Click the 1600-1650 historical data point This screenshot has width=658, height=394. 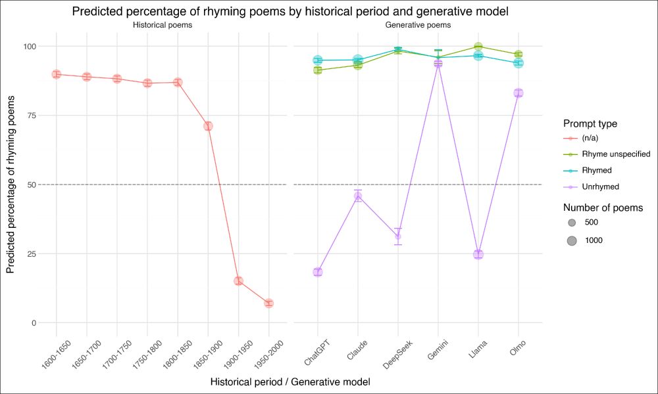tap(57, 74)
